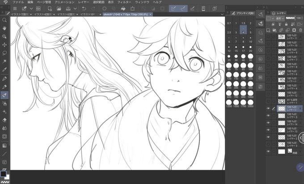
Task: Show hidden レイヤー 3 via visibility box
Action: pos(268,144)
